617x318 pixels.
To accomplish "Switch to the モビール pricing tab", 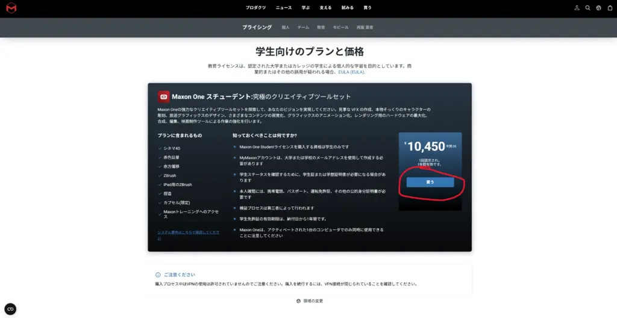I will click(341, 28).
